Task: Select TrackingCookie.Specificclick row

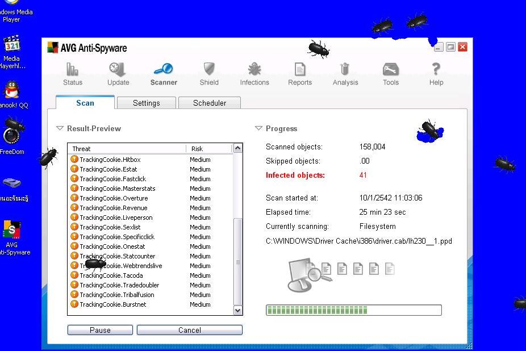Action: (151, 237)
